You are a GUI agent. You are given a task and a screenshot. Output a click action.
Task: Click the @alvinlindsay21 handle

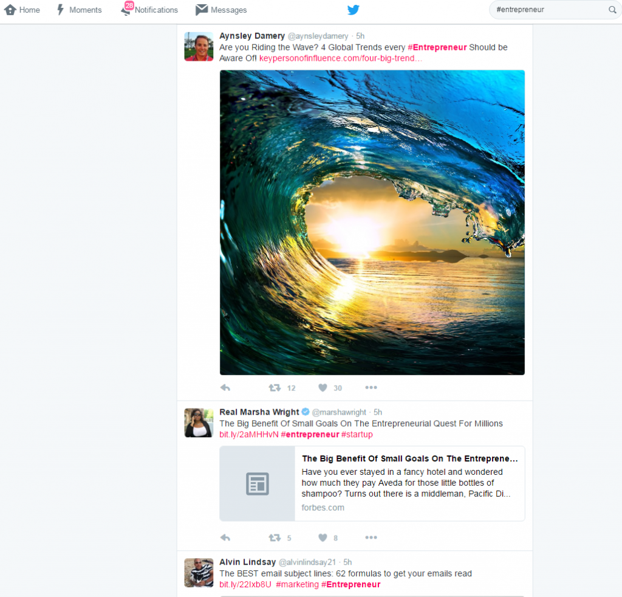tap(307, 562)
